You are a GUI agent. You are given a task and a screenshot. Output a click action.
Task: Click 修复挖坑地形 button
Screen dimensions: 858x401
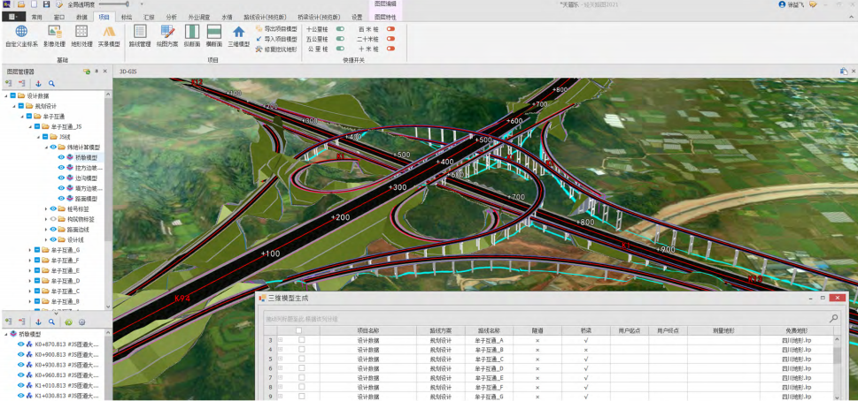[280, 49]
